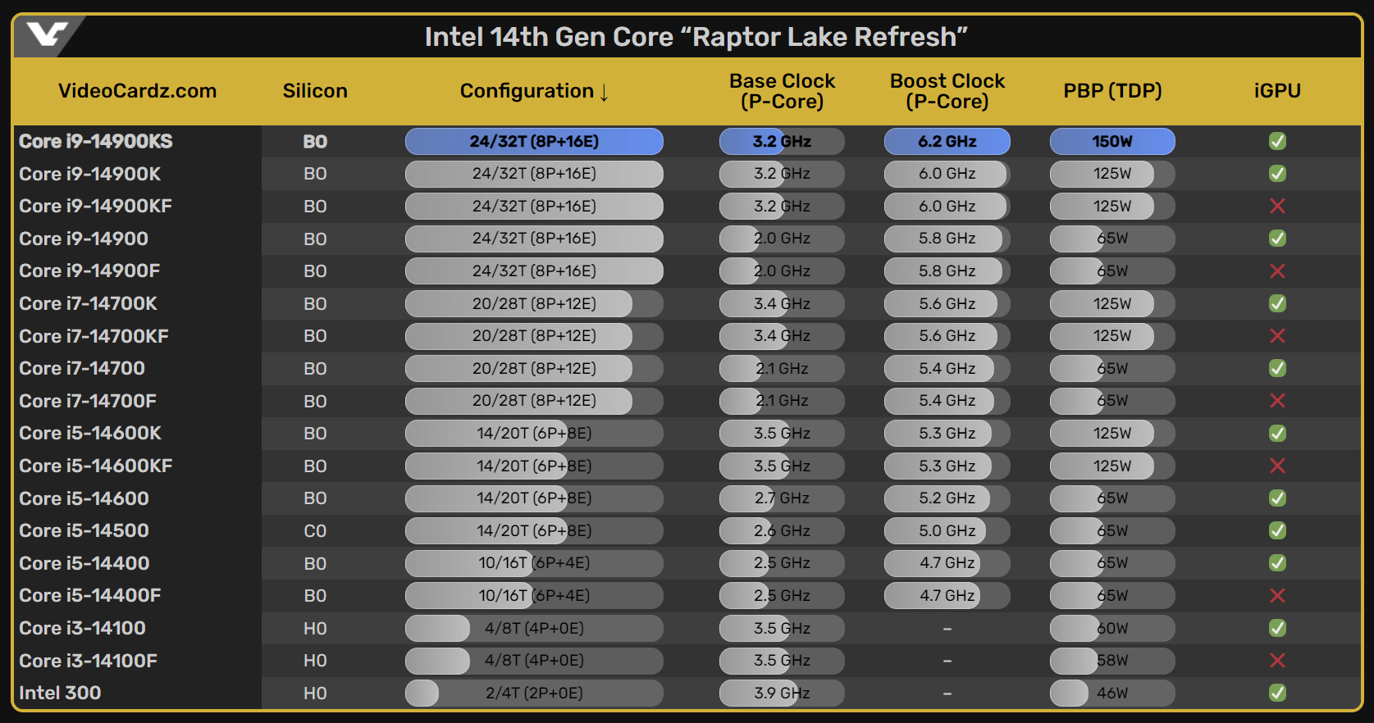Viewport: 1374px width, 723px height.
Task: Click the red X for Core i7-14700KF
Action: [1277, 335]
